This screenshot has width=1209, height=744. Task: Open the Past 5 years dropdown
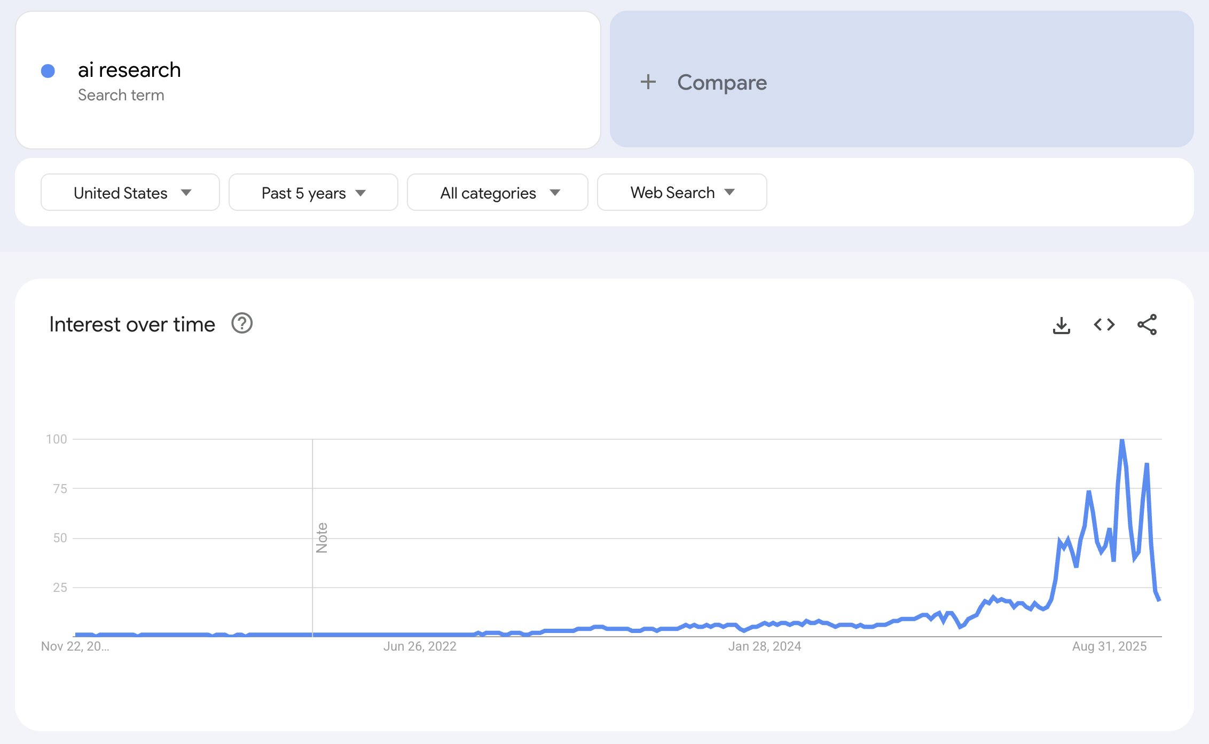313,193
